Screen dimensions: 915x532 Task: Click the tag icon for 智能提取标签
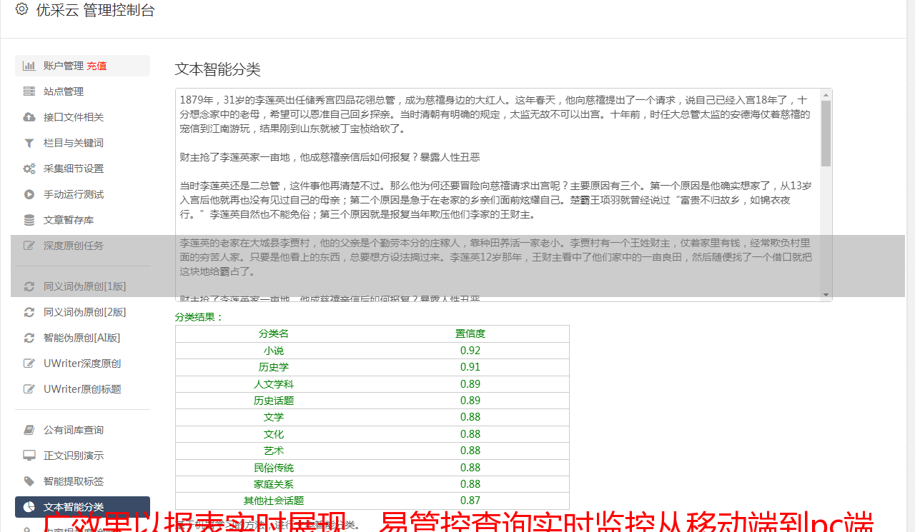(29, 481)
